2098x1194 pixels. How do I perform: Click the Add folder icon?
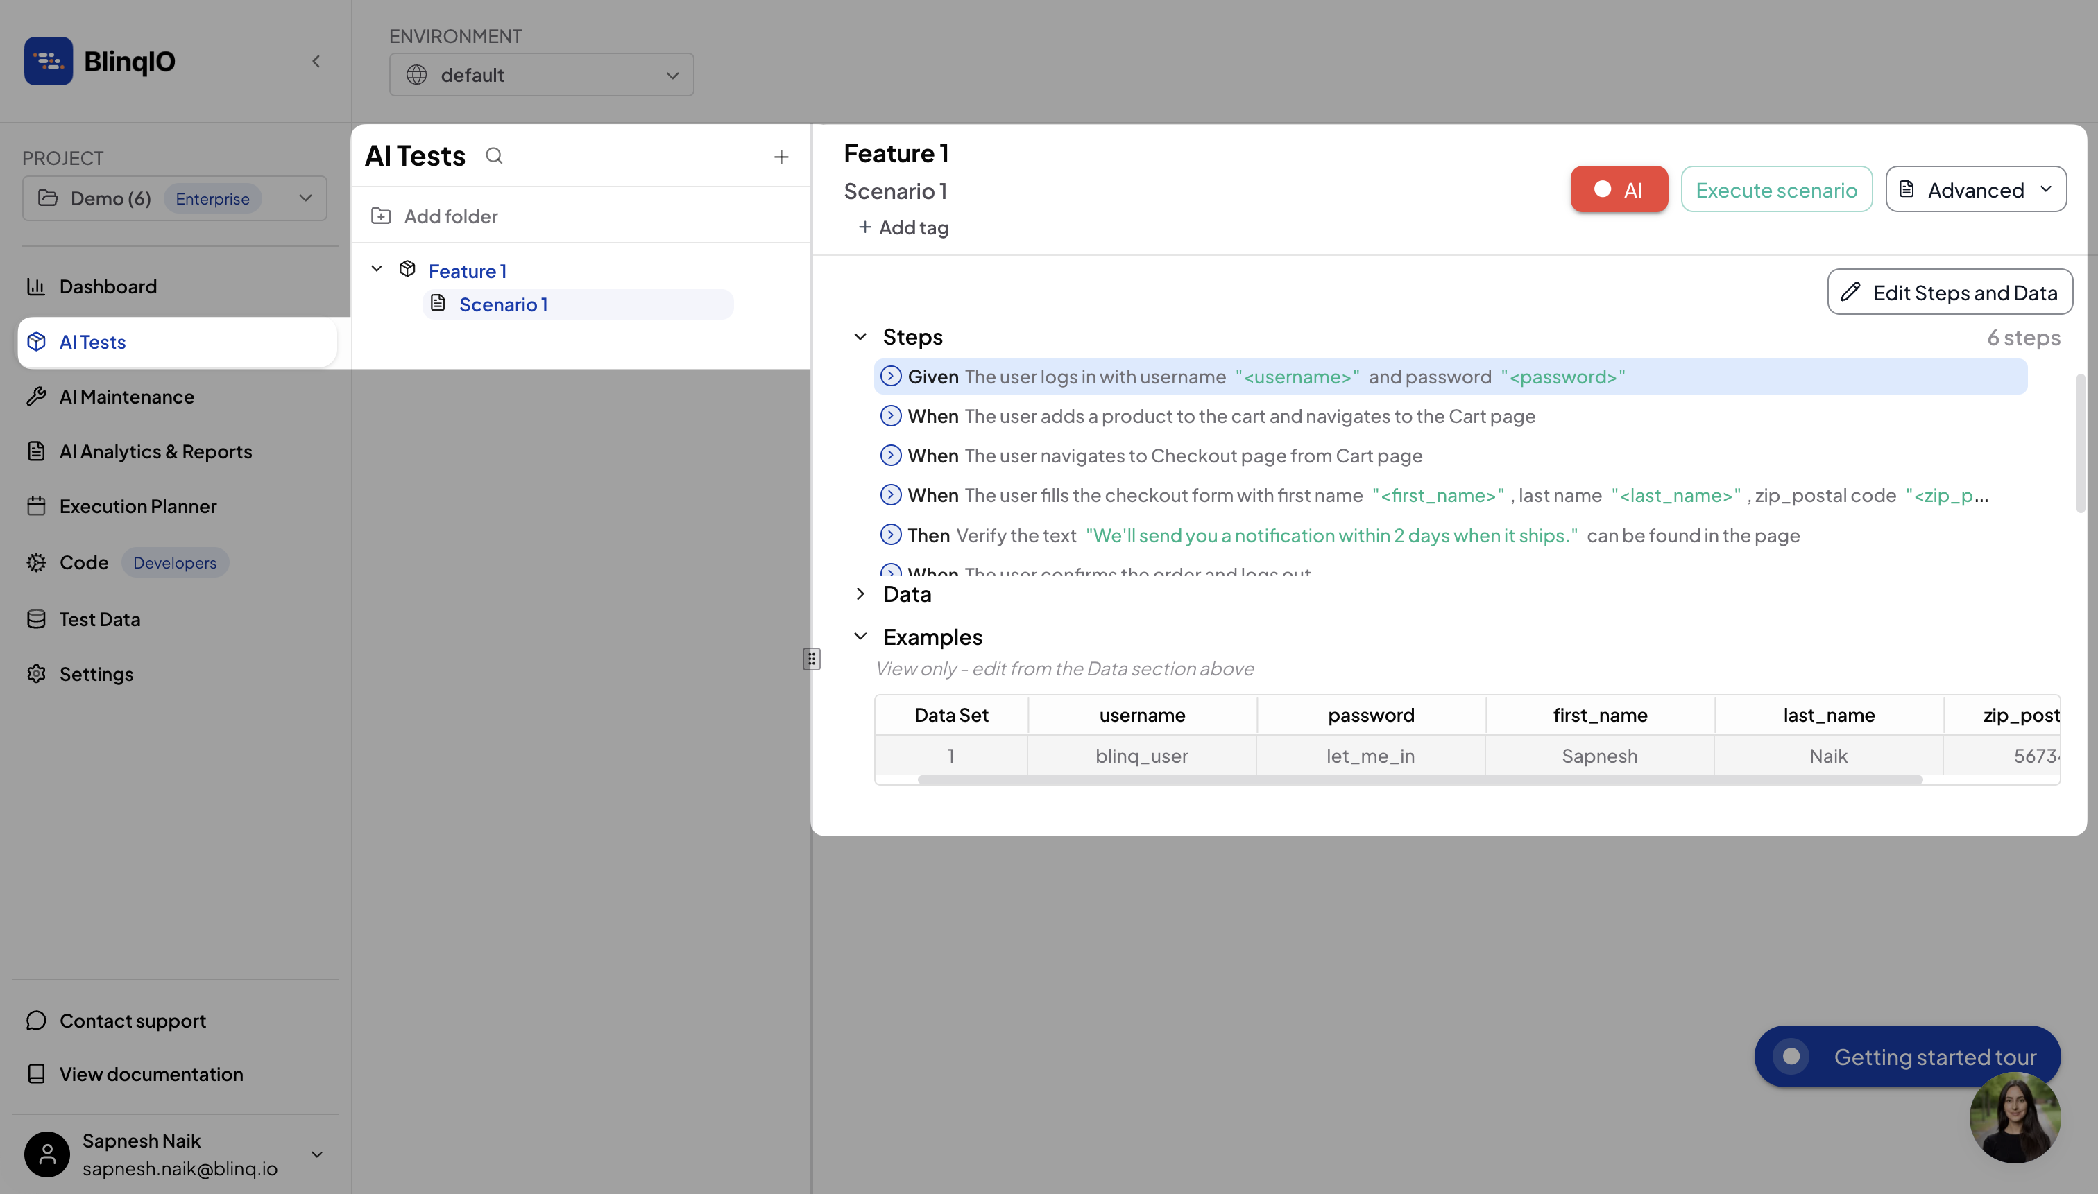[381, 216]
